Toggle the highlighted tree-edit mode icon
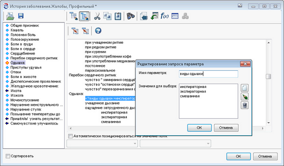 click(84, 16)
